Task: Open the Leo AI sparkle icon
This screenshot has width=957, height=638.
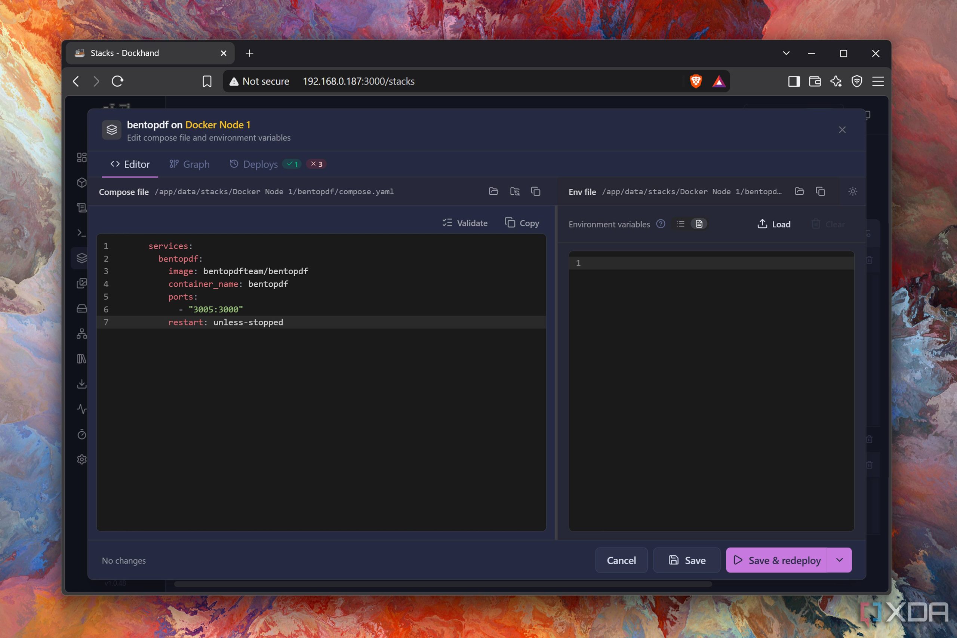Action: (x=836, y=81)
